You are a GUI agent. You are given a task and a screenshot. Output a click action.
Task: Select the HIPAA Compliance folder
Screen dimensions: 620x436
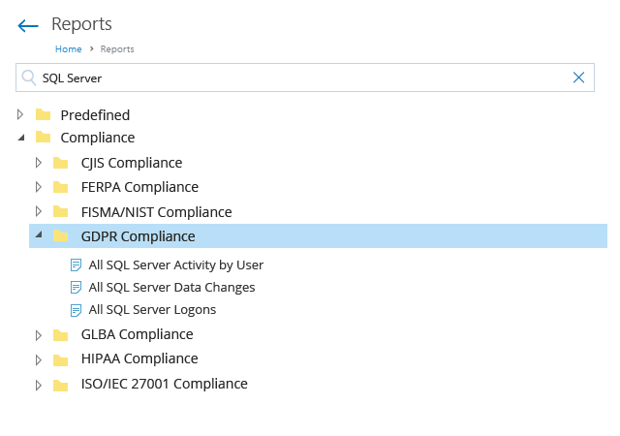tap(139, 358)
